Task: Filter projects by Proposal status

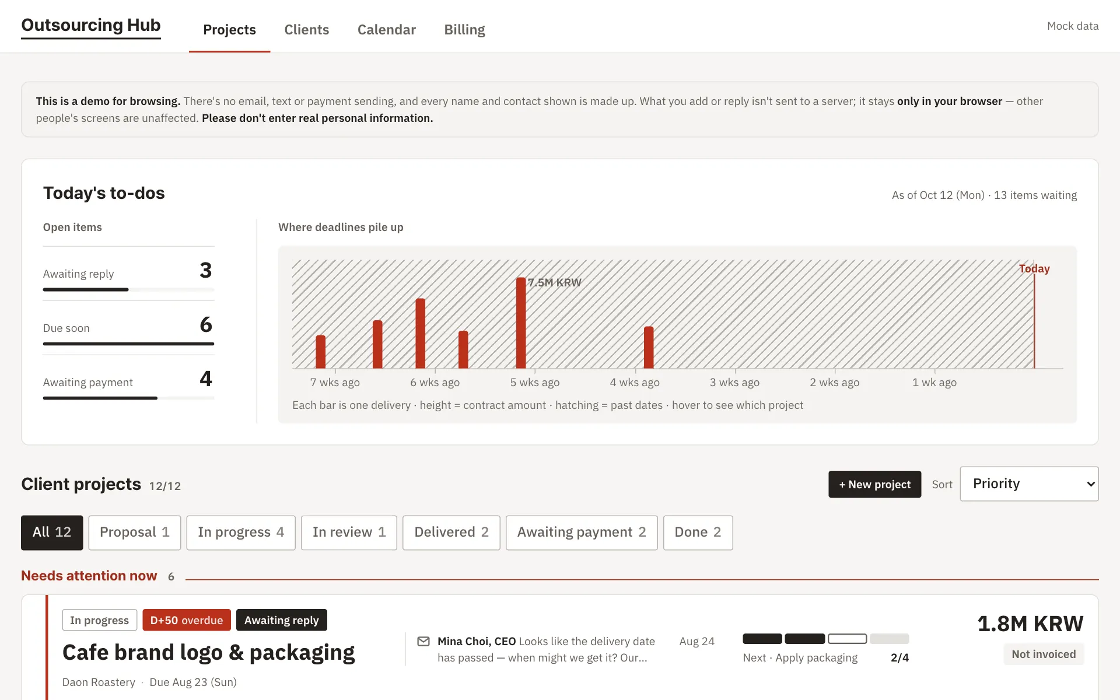Action: [x=135, y=532]
